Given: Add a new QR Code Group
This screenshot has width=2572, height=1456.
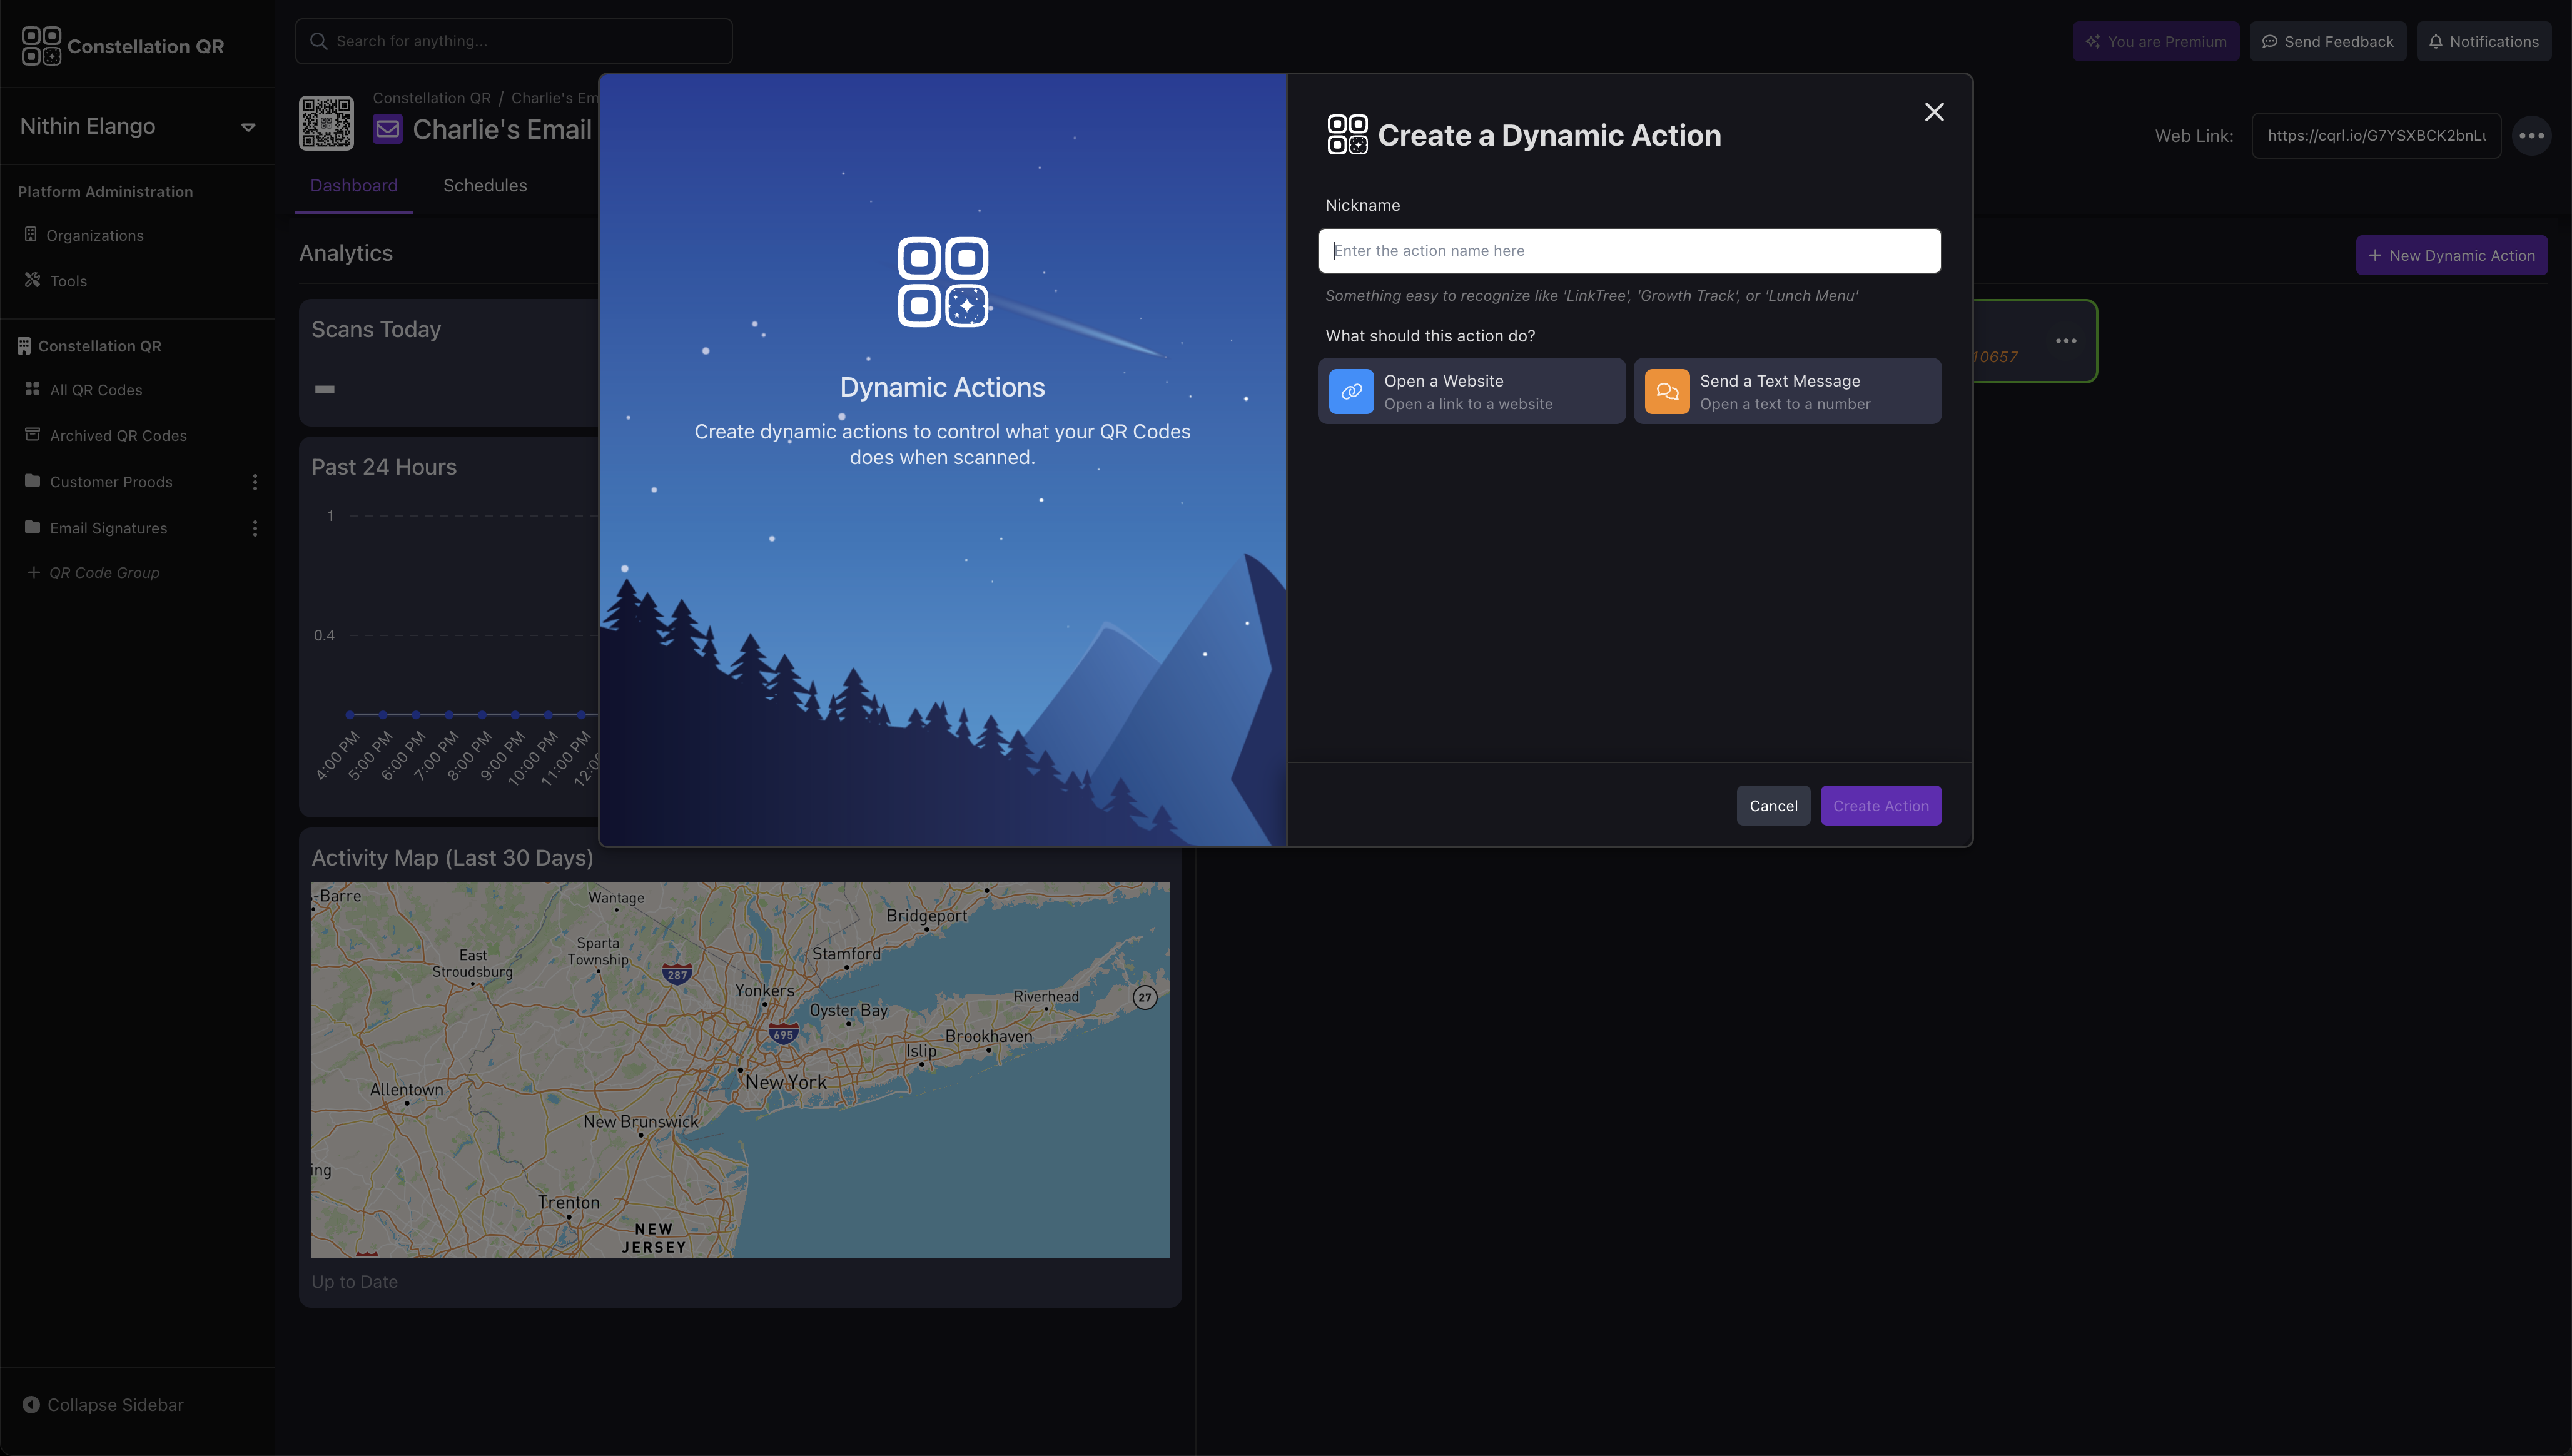Looking at the screenshot, I should 94,573.
